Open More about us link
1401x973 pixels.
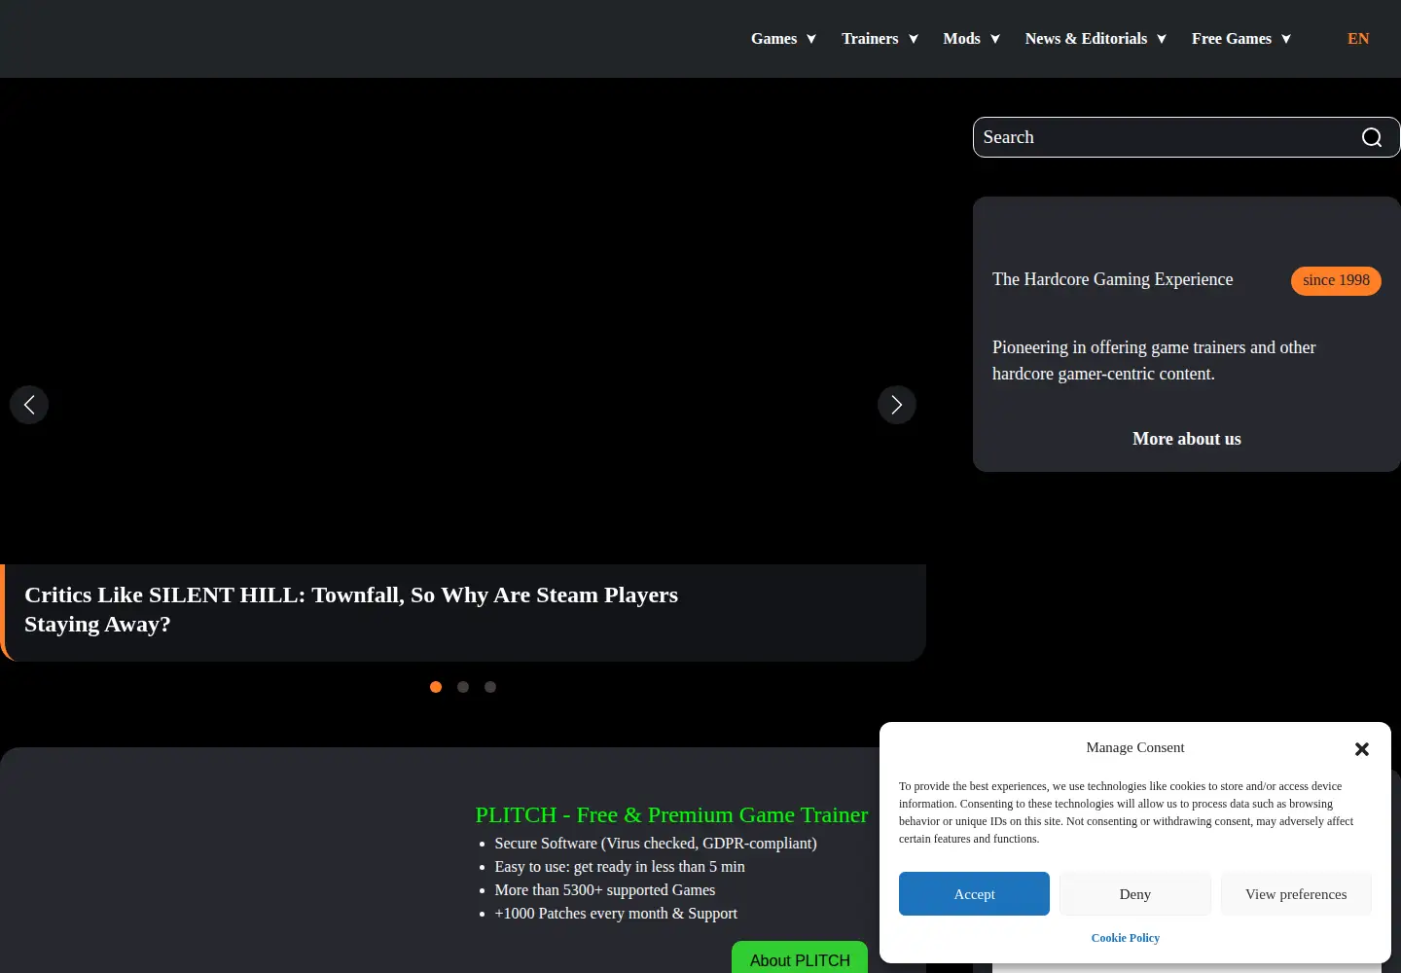[x=1187, y=439]
